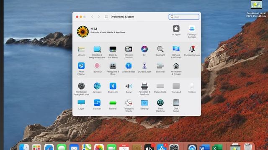Open Sidecar preferences
Image resolution: width=268 pixels, height=150 pixels.
97,105
